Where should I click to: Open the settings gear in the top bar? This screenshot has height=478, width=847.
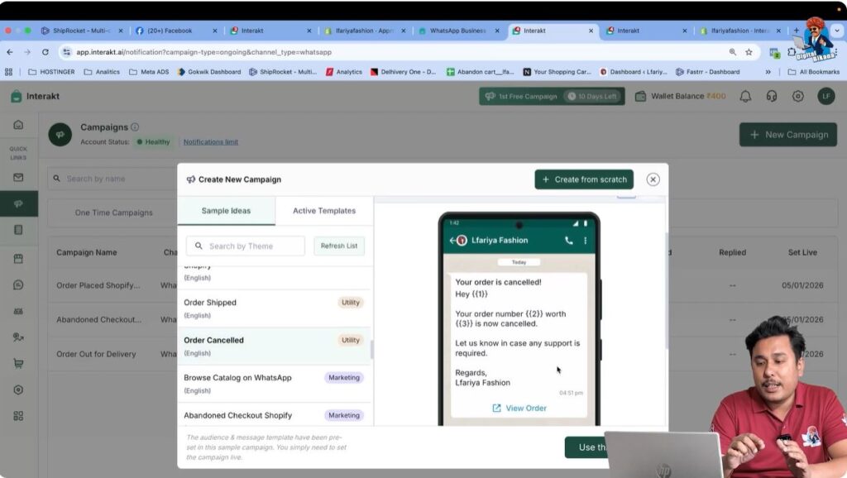point(797,96)
